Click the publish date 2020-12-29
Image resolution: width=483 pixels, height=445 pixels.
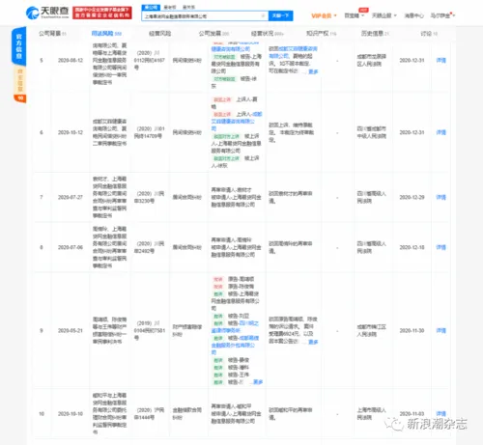(x=412, y=197)
